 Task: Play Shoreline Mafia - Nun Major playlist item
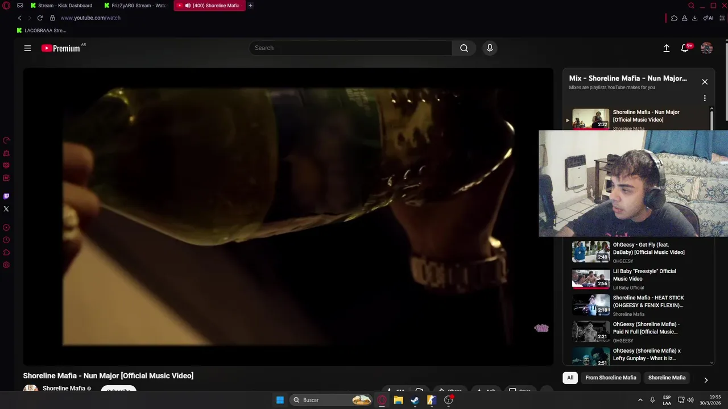point(637,119)
